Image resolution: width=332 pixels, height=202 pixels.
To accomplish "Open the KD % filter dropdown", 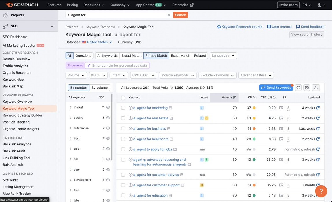I will point(98,75).
